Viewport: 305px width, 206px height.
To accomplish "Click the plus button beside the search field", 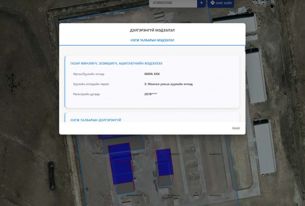I will [x=201, y=3].
